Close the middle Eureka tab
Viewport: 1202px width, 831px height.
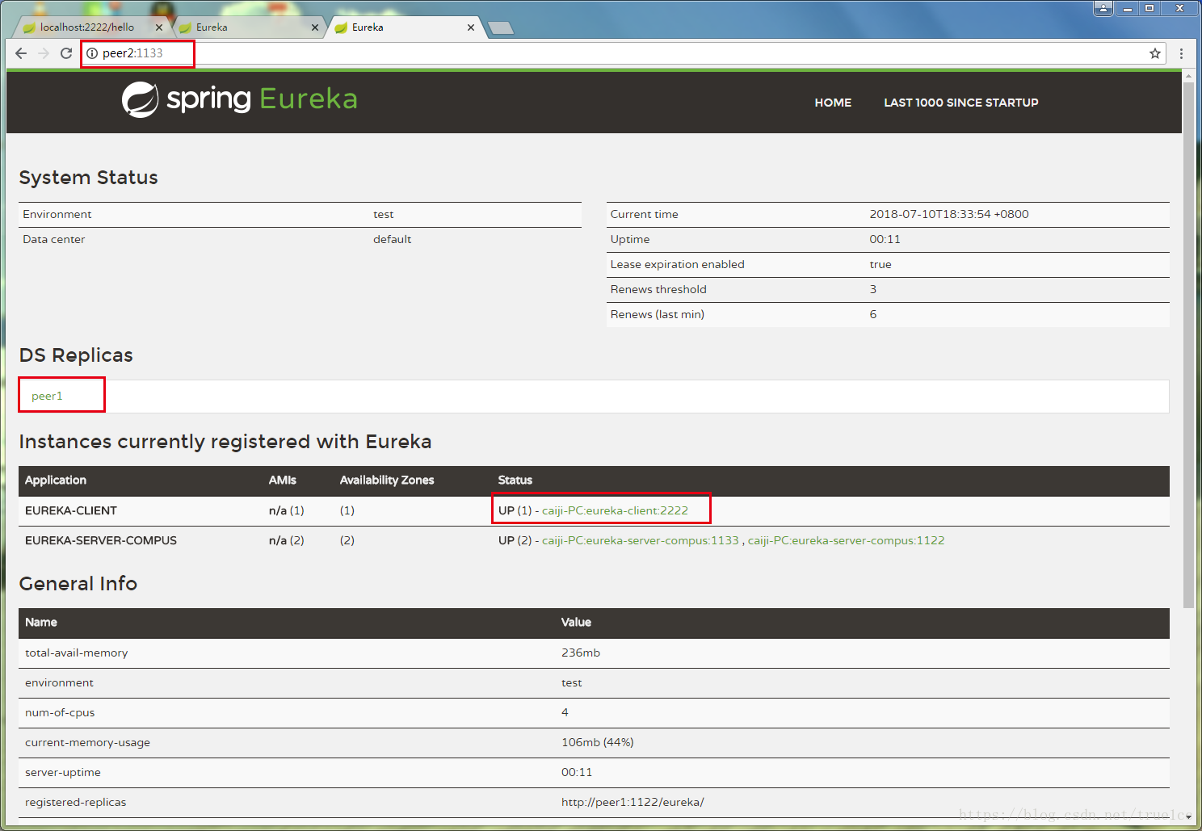(x=315, y=27)
